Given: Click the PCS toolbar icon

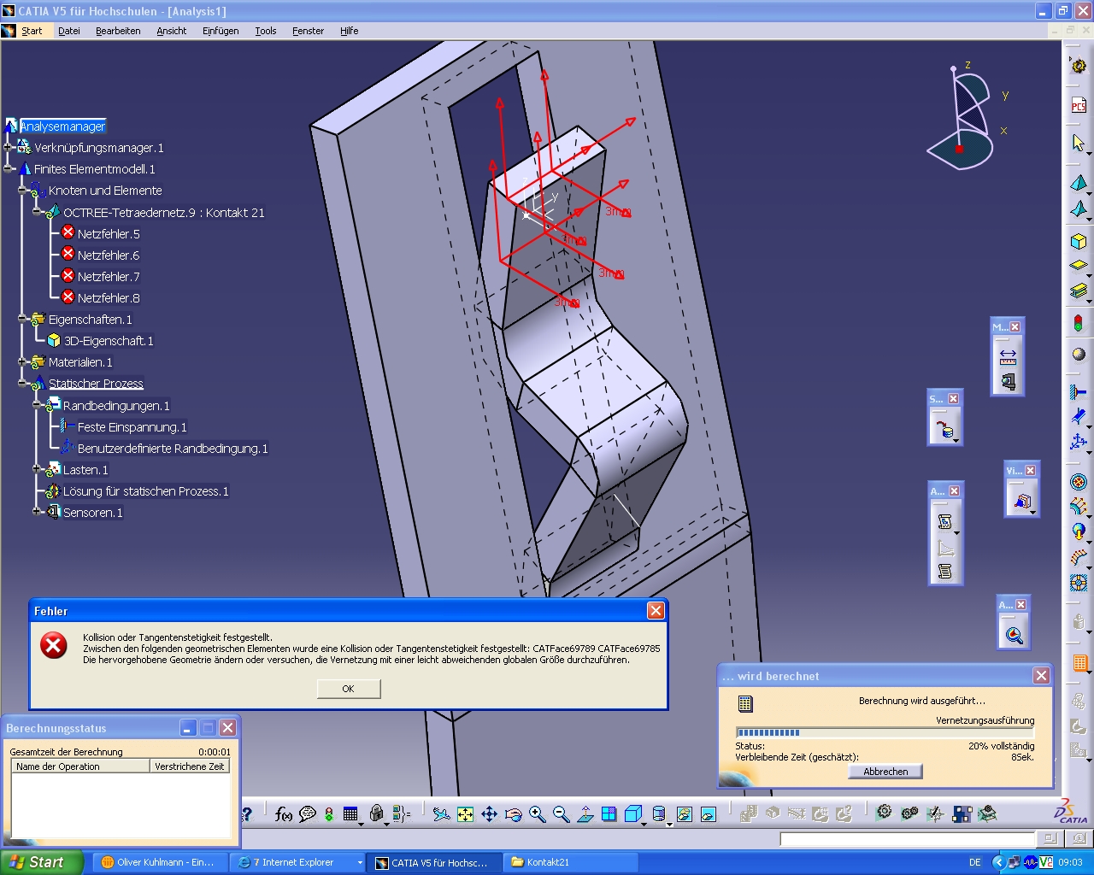Looking at the screenshot, I should point(1079,106).
